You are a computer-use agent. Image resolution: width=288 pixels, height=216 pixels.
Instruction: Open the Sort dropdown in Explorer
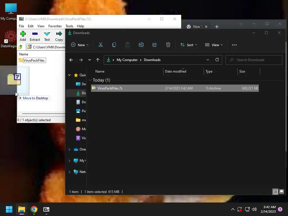click(189, 45)
